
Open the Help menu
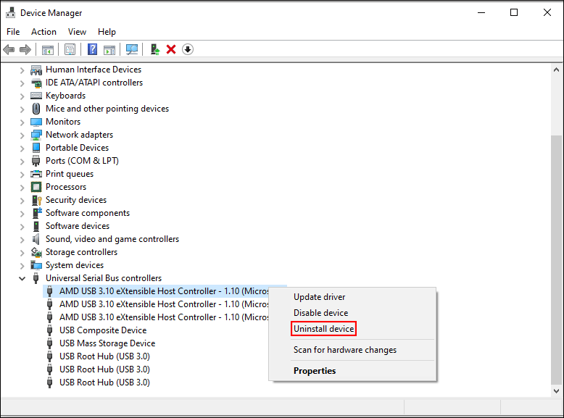coord(107,32)
